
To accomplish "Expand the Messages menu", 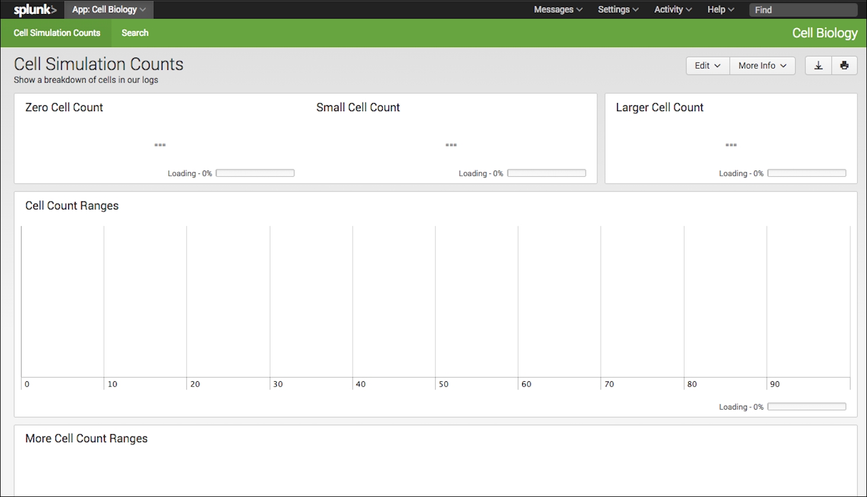I will pos(558,10).
